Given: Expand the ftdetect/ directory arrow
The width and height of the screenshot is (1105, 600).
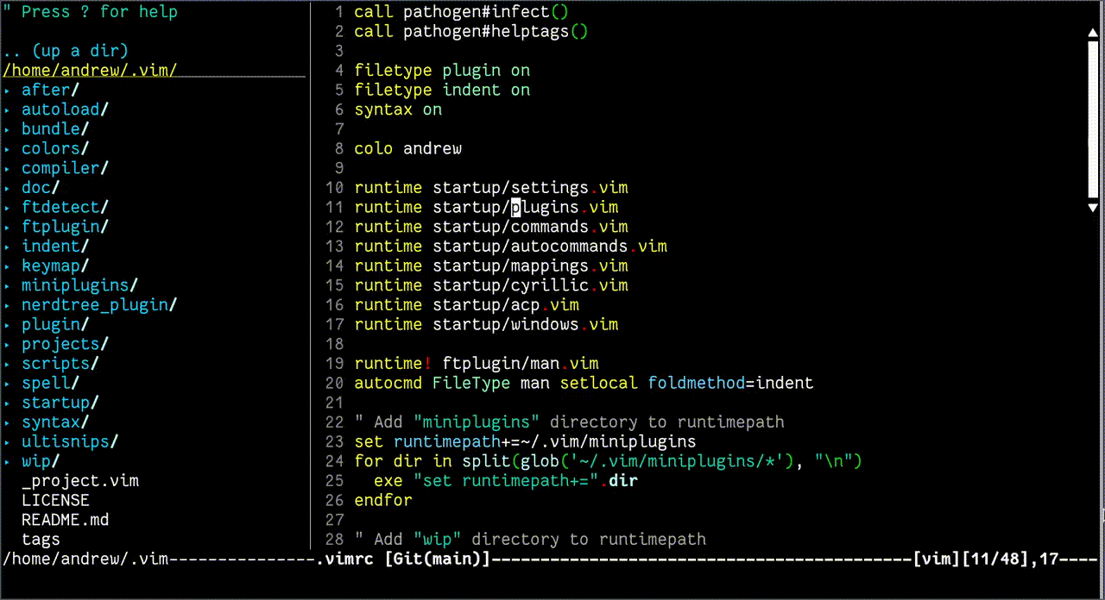Looking at the screenshot, I should 7,207.
